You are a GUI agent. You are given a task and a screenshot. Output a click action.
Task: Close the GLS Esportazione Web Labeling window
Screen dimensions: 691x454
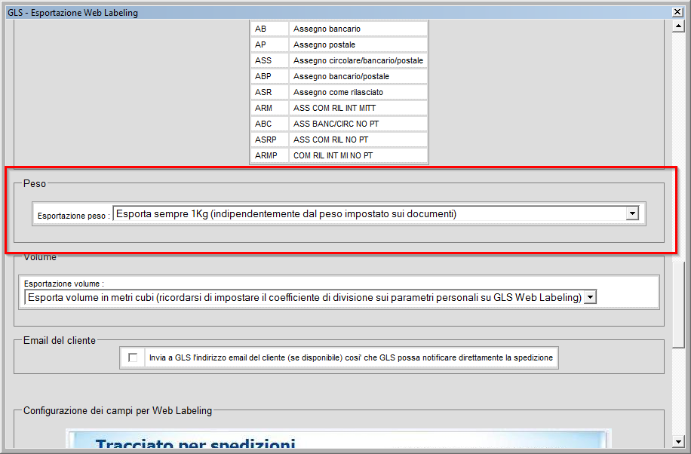tap(677, 12)
